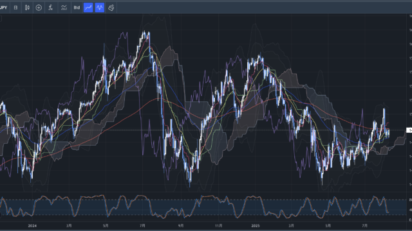The height and width of the screenshot is (231, 412).
Task: Switch the Bid price display
Action: click(77, 8)
